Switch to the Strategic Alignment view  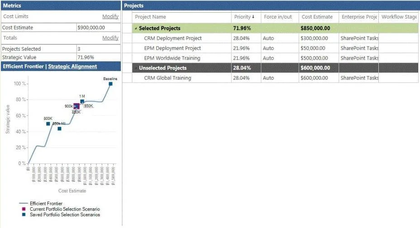(x=72, y=66)
